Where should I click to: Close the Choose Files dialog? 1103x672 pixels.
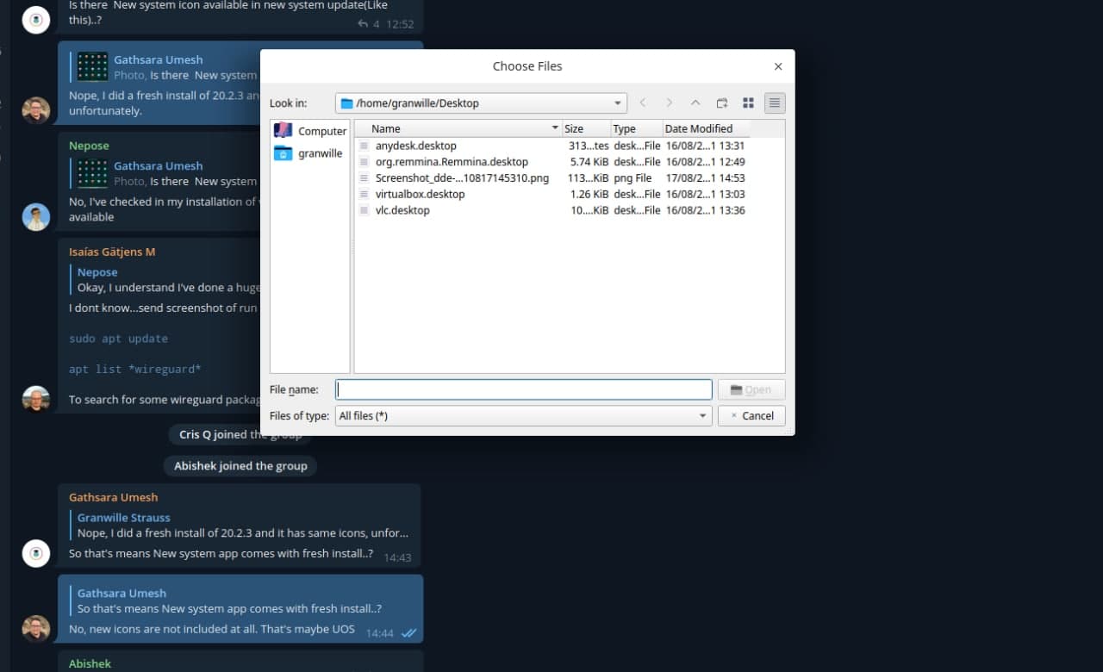point(778,66)
